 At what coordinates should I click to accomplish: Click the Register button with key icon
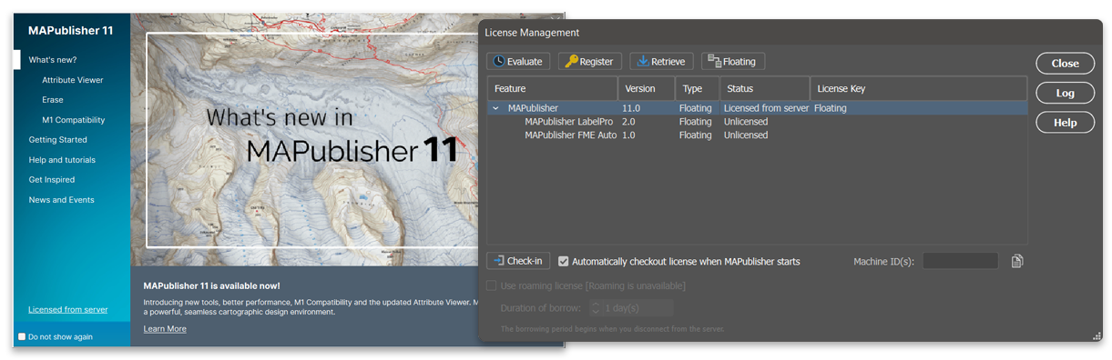[x=589, y=62]
